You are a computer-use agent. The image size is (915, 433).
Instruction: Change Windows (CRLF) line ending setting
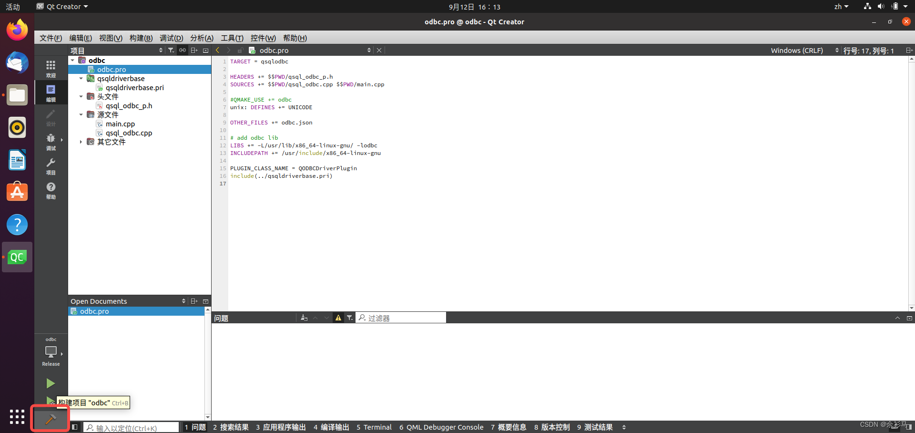tap(805, 50)
